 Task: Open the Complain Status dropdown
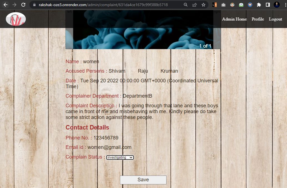point(120,157)
